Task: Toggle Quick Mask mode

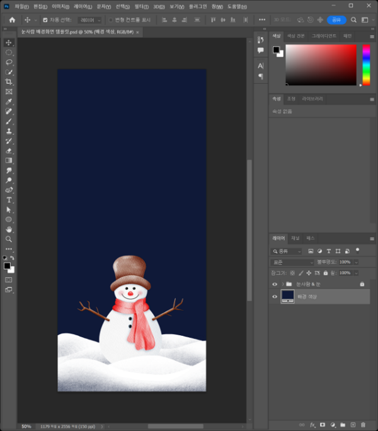Action: coord(9,280)
